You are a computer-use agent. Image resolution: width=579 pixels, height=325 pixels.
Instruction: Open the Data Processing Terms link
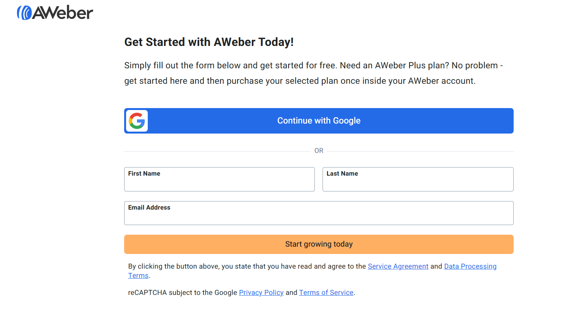[470, 266]
